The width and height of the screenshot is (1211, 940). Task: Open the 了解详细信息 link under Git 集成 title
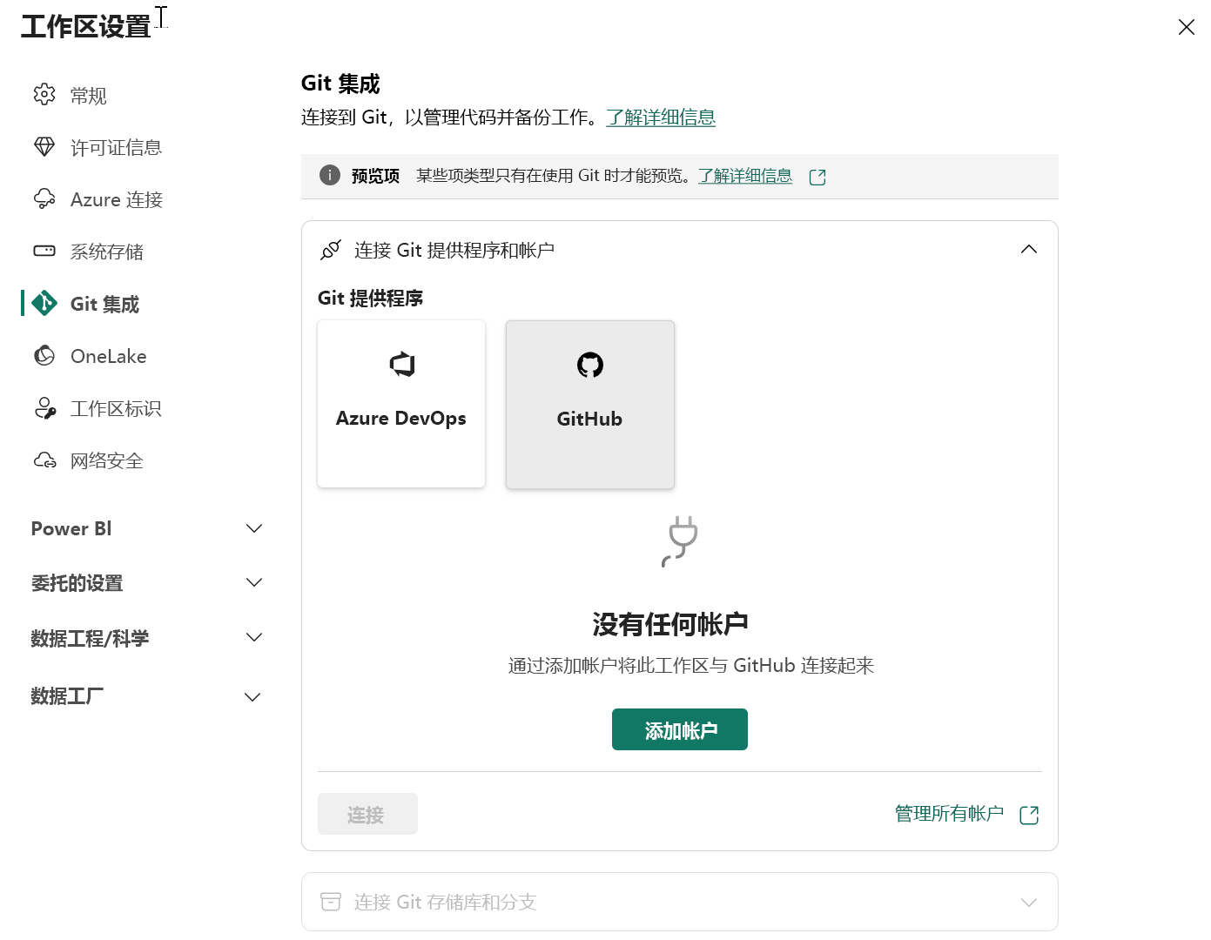point(661,117)
